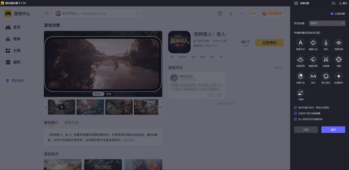Click the 立即预约 reservation button
The image size is (349, 170).
[x=269, y=43]
